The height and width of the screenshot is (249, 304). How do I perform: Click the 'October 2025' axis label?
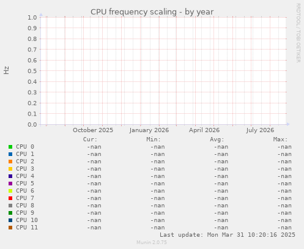93,130
